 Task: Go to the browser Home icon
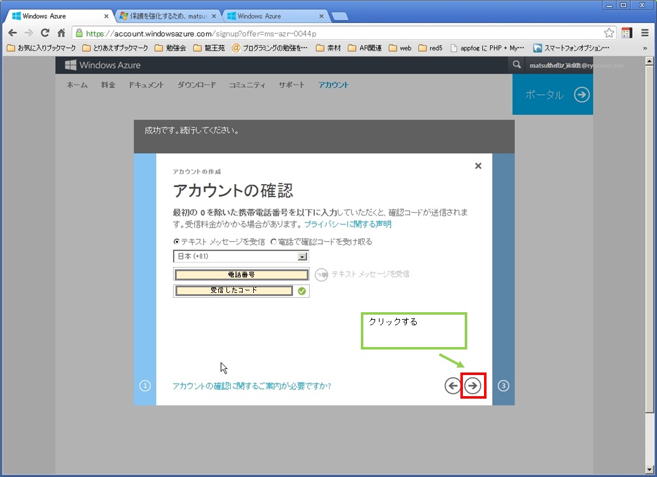pyautogui.click(x=61, y=33)
